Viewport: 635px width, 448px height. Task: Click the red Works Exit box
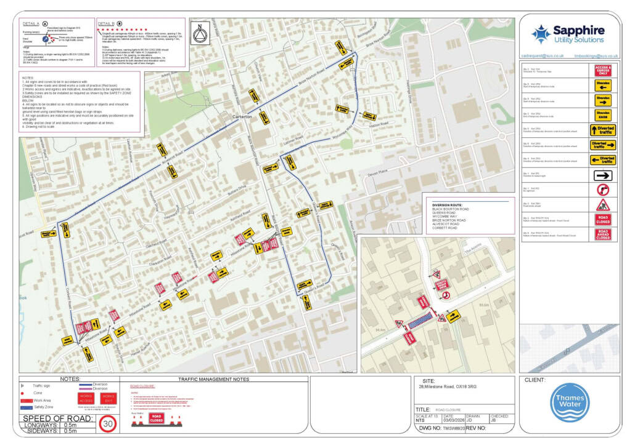109,398
